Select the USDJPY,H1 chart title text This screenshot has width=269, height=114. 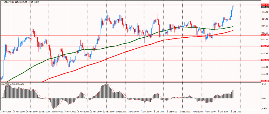tap(8, 3)
